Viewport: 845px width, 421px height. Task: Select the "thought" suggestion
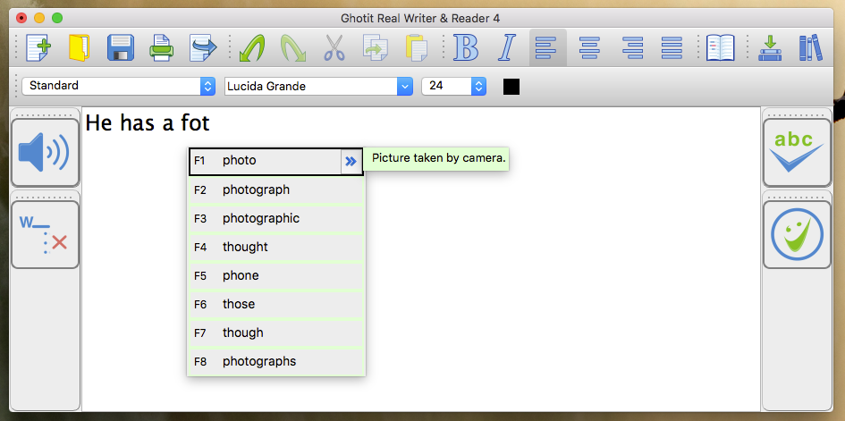[245, 247]
